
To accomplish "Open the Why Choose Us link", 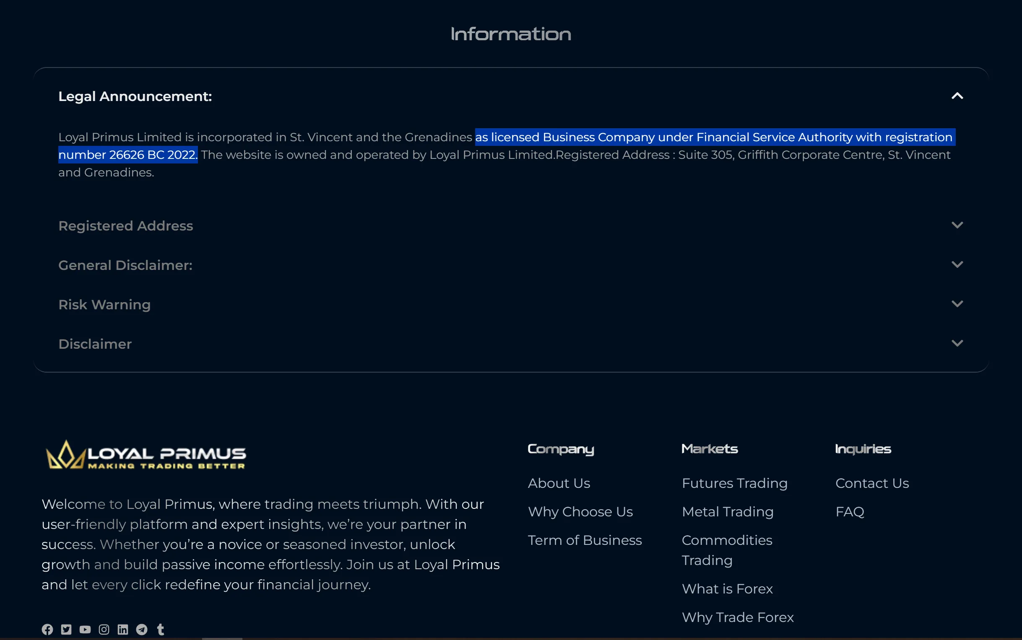I will pyautogui.click(x=580, y=512).
